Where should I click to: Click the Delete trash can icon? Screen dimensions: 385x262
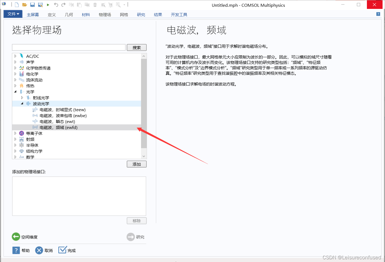pos(95,5)
